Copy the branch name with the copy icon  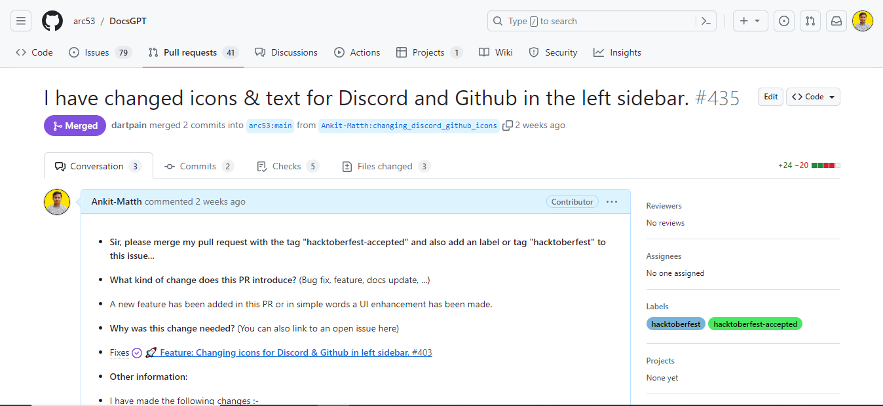tap(508, 125)
